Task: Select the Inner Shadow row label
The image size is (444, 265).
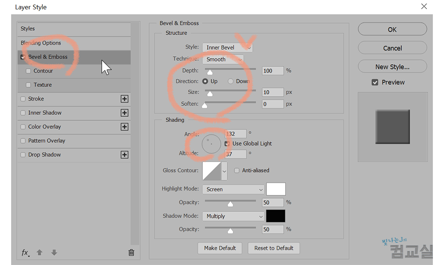Action: click(45, 113)
